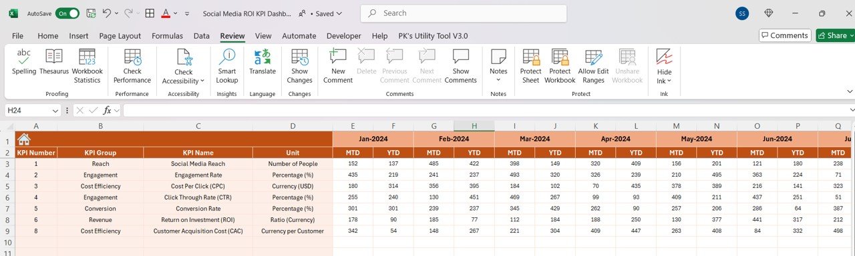
Task: Open the Automate tab
Action: (x=299, y=36)
